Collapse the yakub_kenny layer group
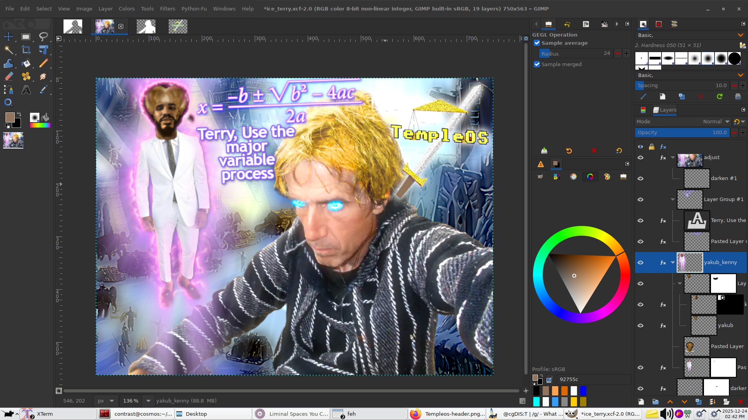This screenshot has height=420, width=748. [673, 262]
